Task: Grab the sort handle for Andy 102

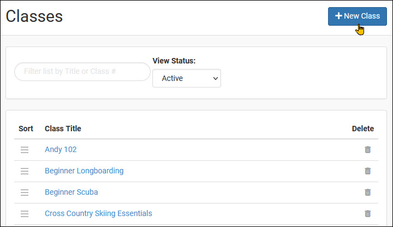Action: 25,150
